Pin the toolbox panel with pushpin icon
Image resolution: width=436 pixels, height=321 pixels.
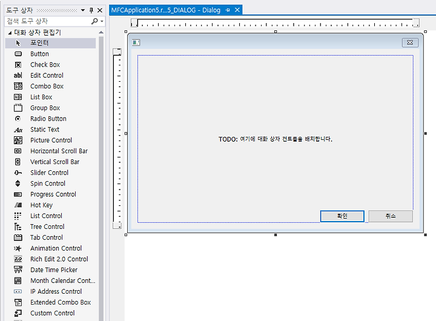[91, 10]
